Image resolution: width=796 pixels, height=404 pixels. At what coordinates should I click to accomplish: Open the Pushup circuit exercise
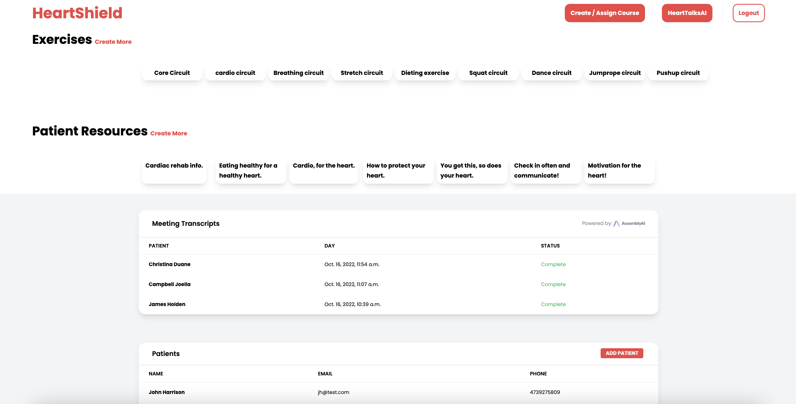click(x=678, y=73)
